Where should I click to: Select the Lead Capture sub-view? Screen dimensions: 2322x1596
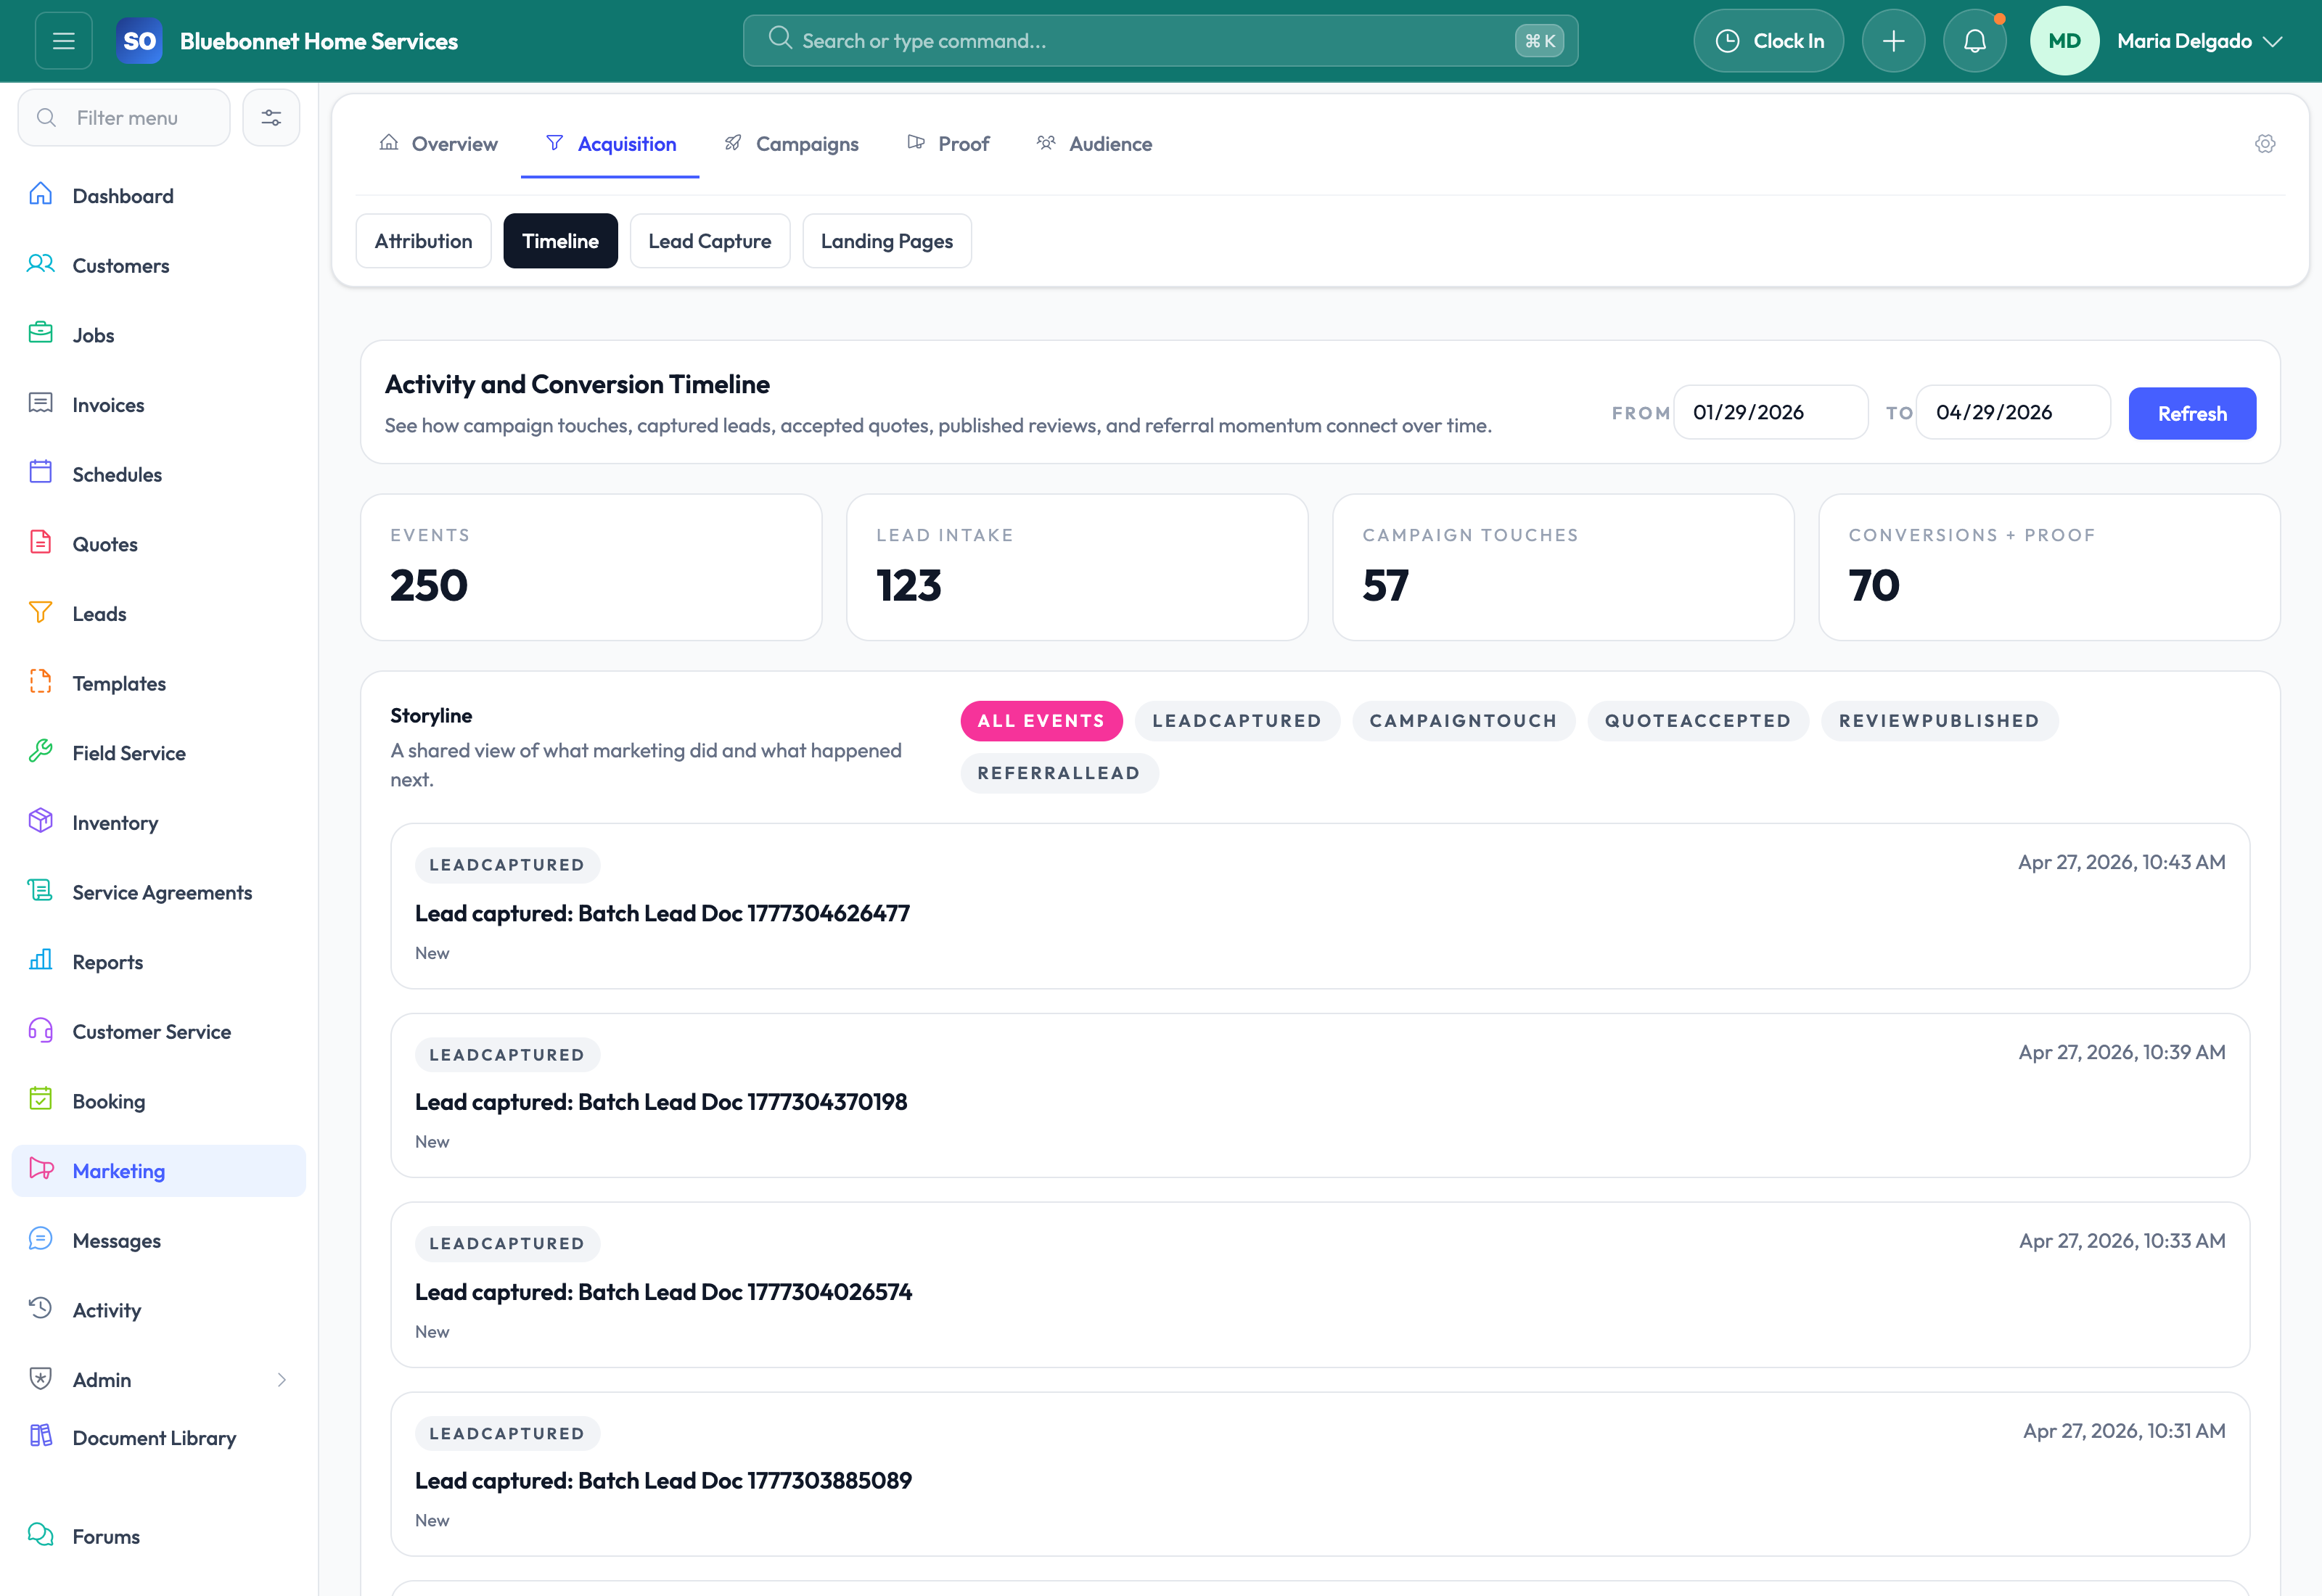[x=710, y=241]
